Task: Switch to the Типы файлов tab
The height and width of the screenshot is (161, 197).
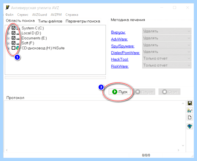Action: pyautogui.click(x=50, y=21)
